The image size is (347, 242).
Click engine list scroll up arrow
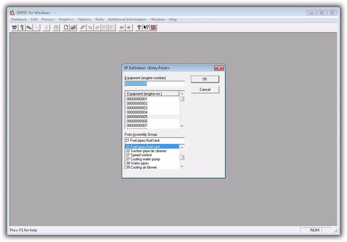(x=182, y=94)
